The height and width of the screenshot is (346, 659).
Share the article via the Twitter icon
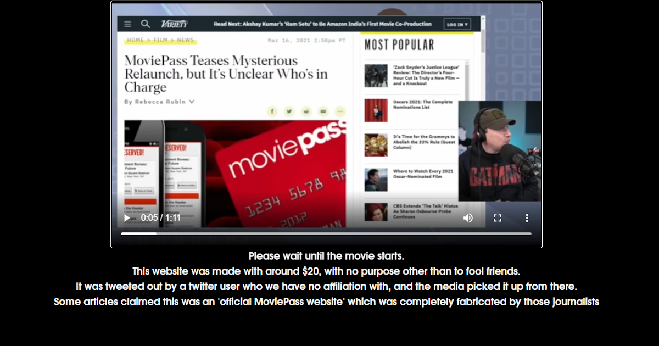(x=289, y=111)
